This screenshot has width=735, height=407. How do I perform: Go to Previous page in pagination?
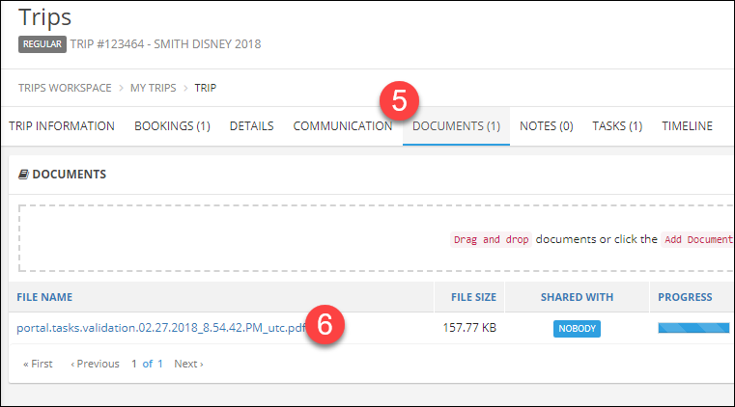click(x=95, y=364)
